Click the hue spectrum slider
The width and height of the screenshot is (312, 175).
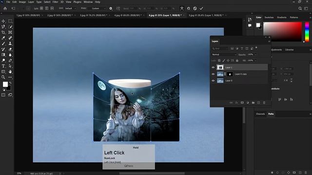click(307, 32)
